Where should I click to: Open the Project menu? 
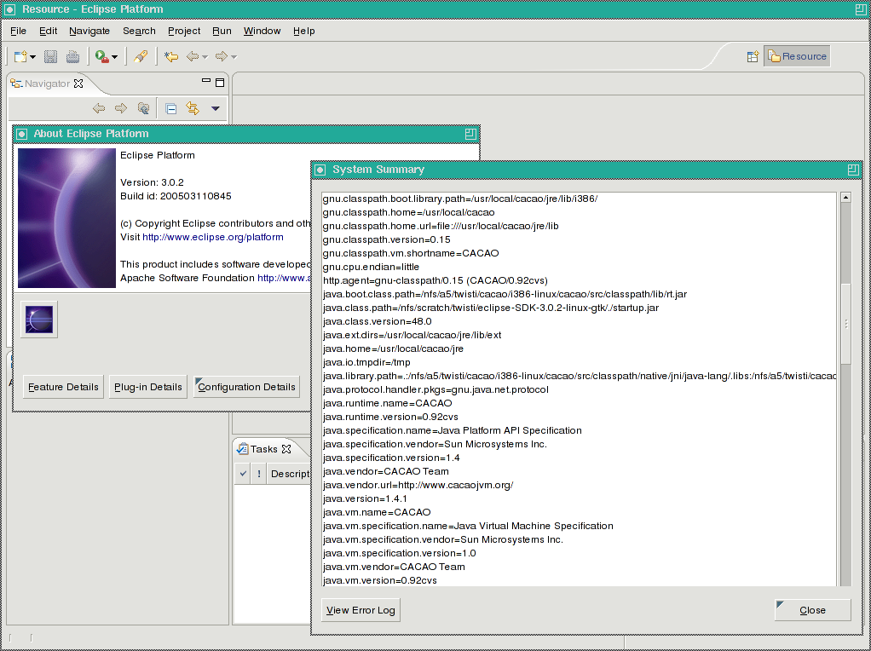184,32
